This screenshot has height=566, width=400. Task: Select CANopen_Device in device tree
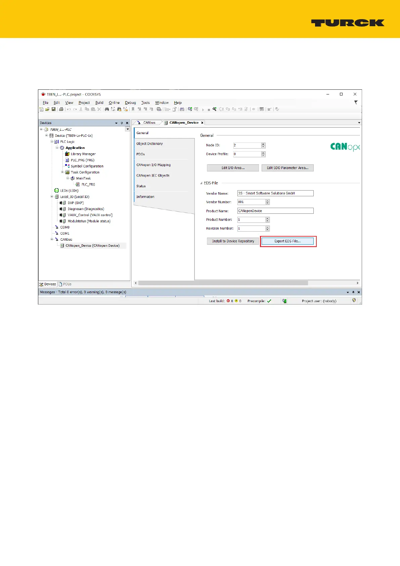tap(92, 246)
